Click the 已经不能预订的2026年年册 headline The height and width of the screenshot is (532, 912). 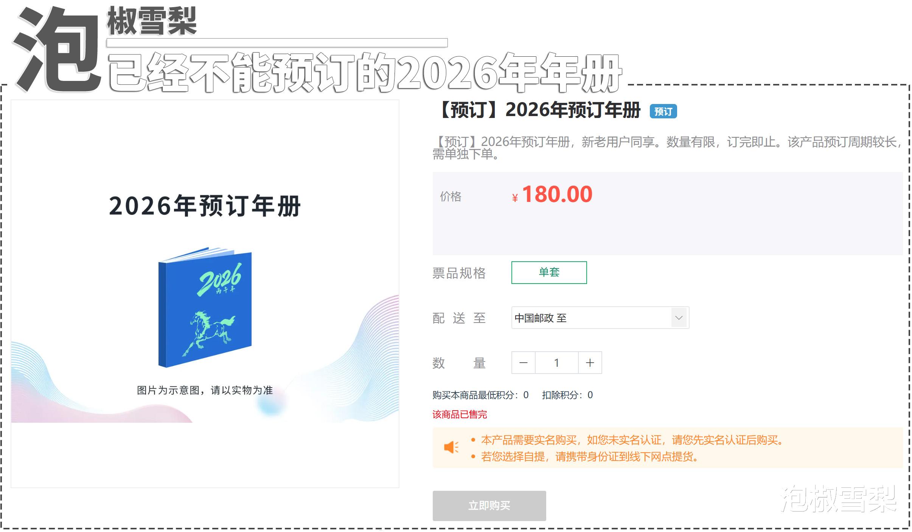pyautogui.click(x=365, y=73)
